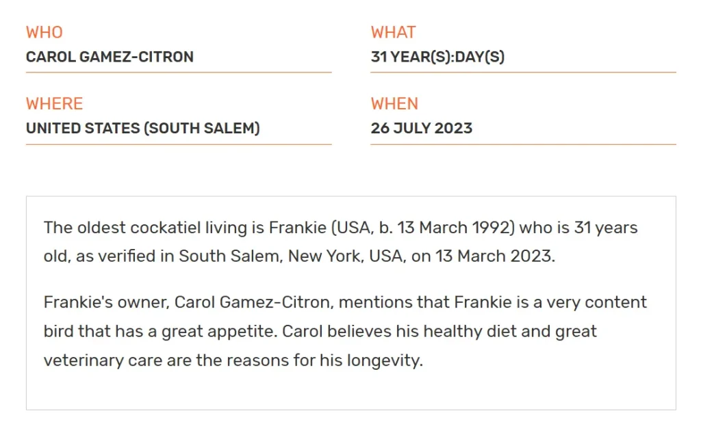
Task: Click the name CAROL GAMEZ-CITRON
Action: pos(110,57)
